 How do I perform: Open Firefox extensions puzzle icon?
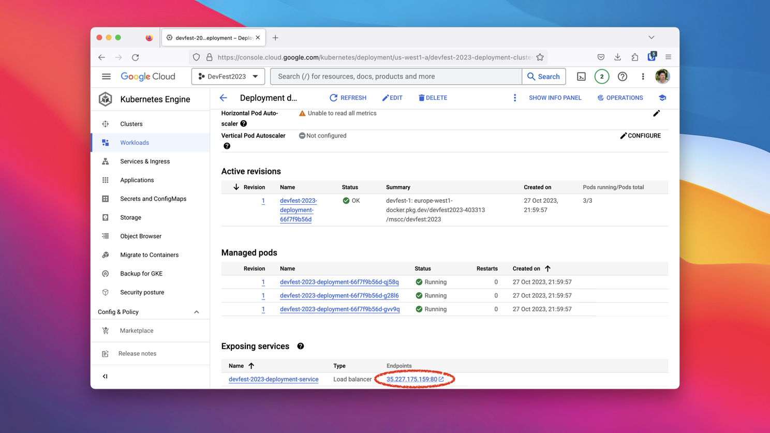coord(634,57)
